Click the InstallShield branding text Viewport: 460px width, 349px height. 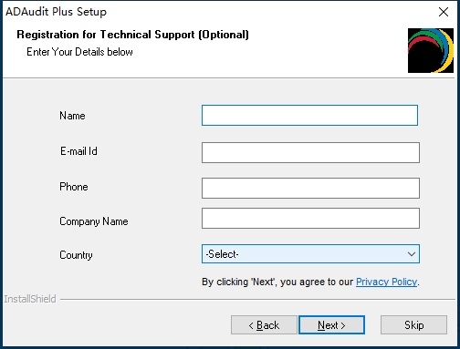[30, 299]
